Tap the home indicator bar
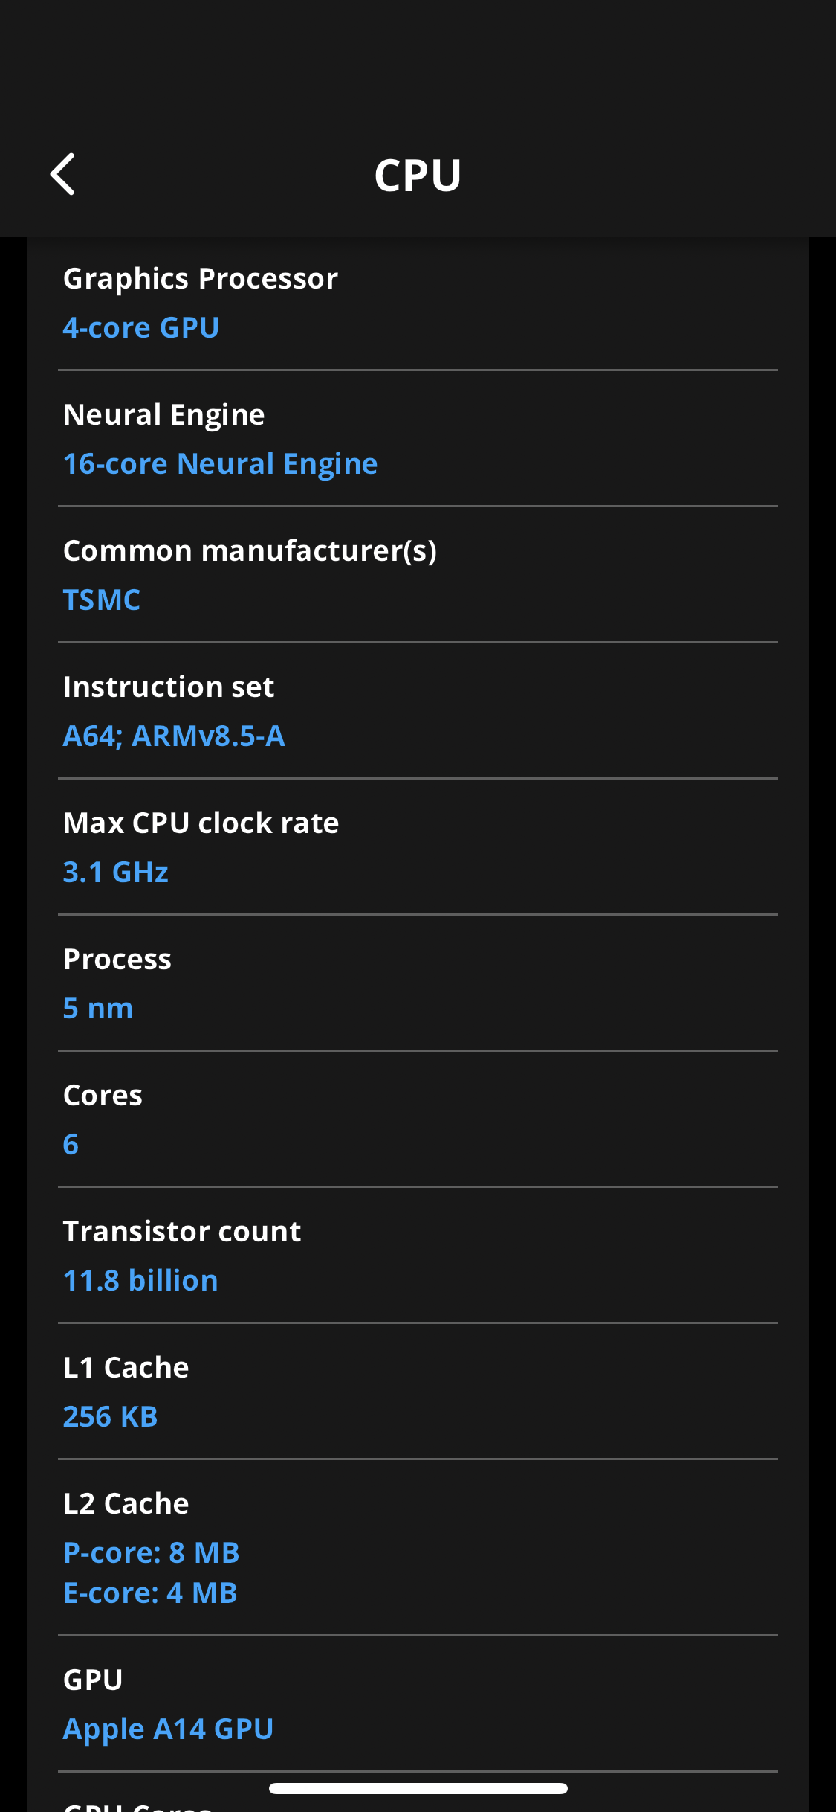 [x=418, y=1788]
